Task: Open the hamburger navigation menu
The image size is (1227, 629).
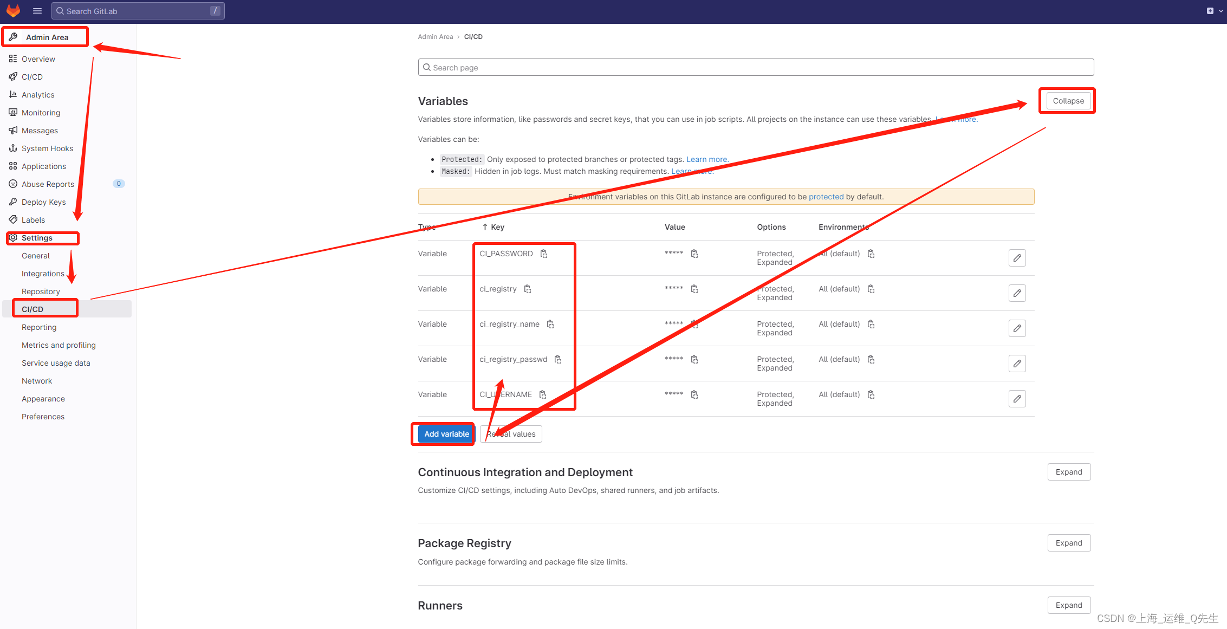Action: 37,11
